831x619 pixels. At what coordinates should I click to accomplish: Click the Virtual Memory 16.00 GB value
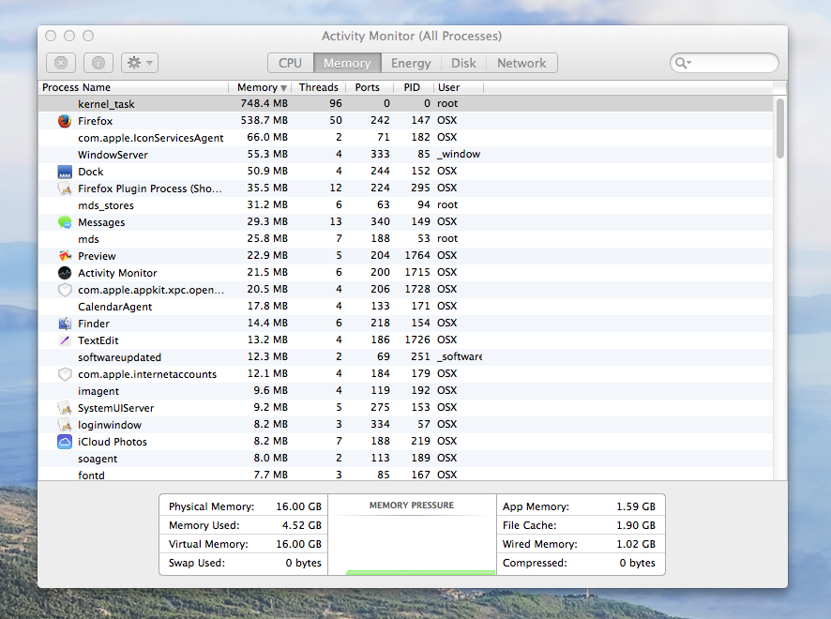click(299, 544)
